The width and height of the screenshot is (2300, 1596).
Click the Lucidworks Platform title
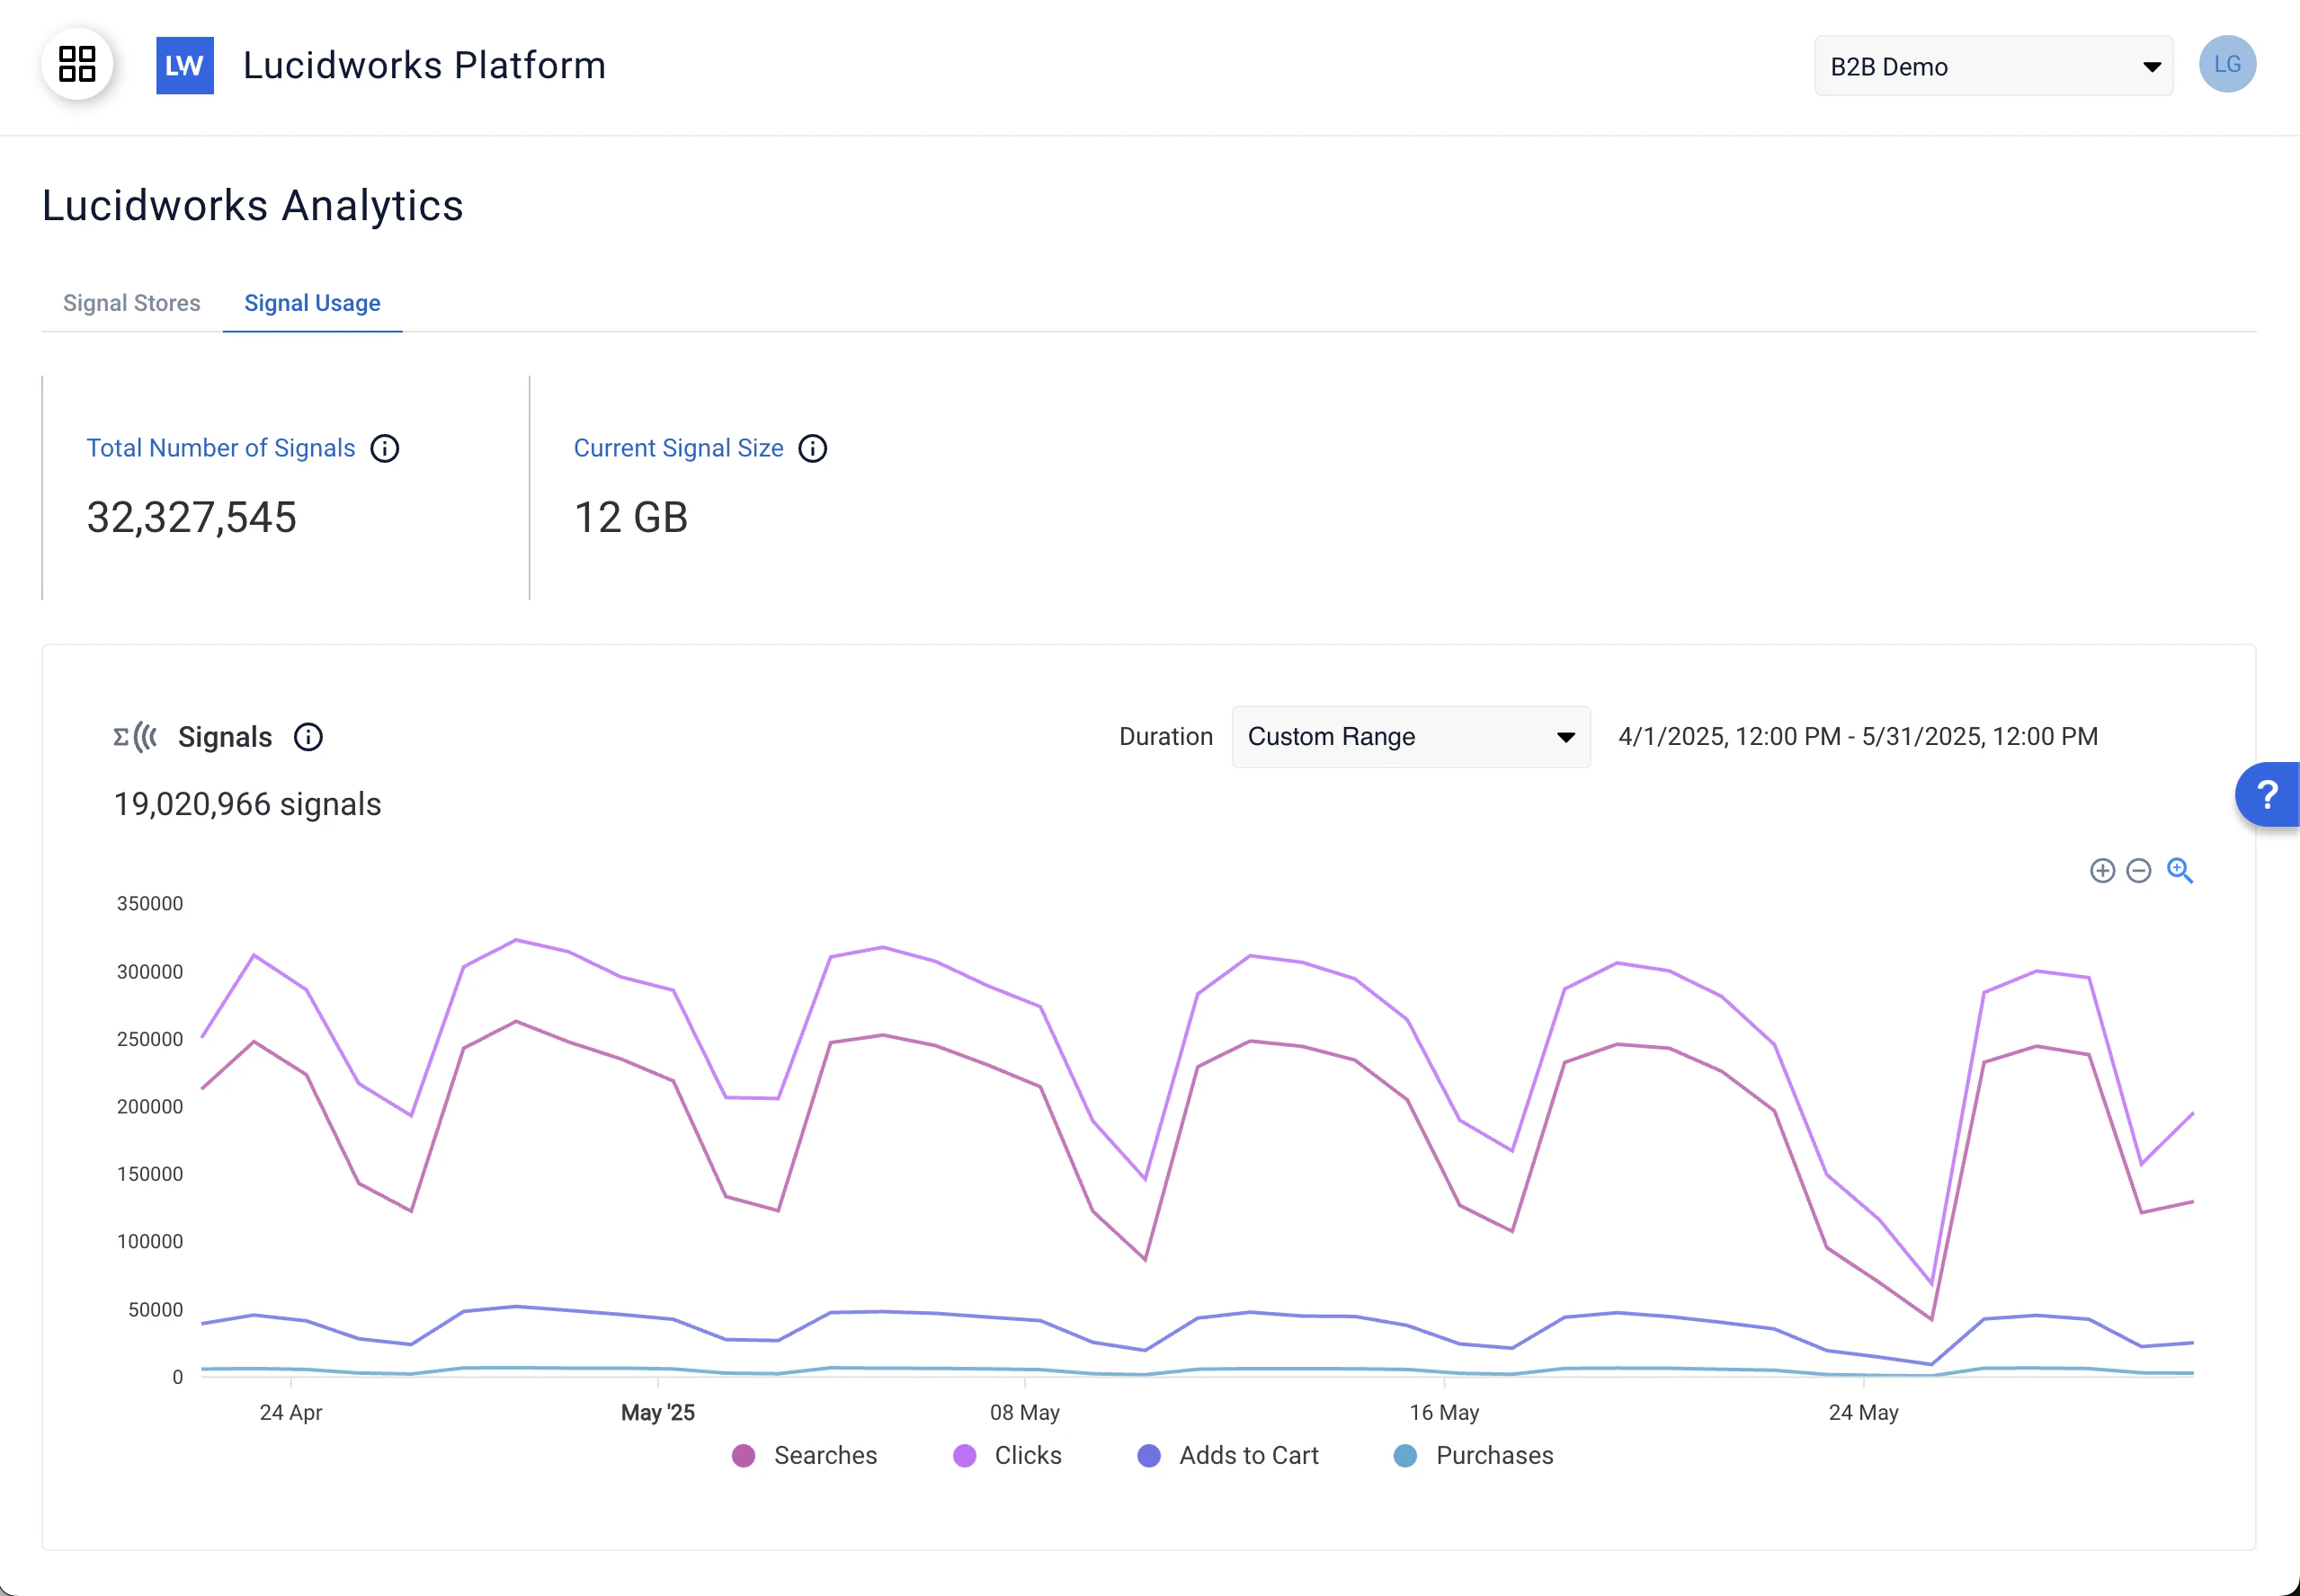424,66
